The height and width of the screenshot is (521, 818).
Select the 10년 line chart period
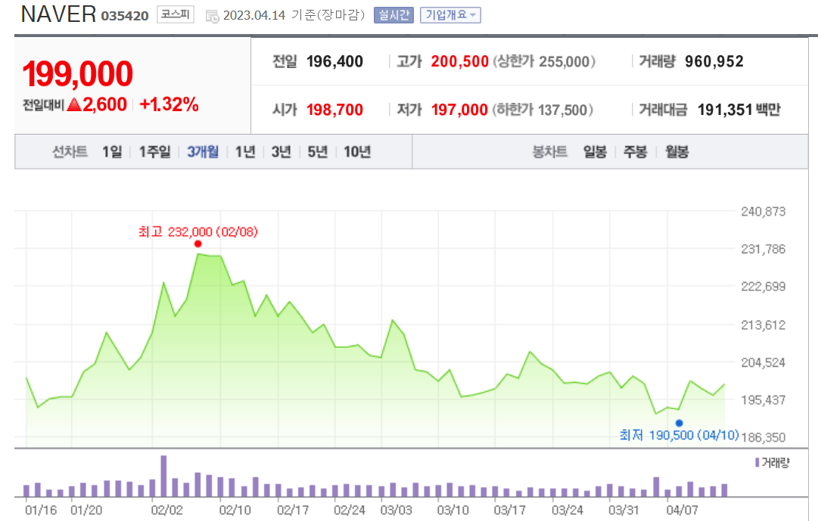(357, 152)
